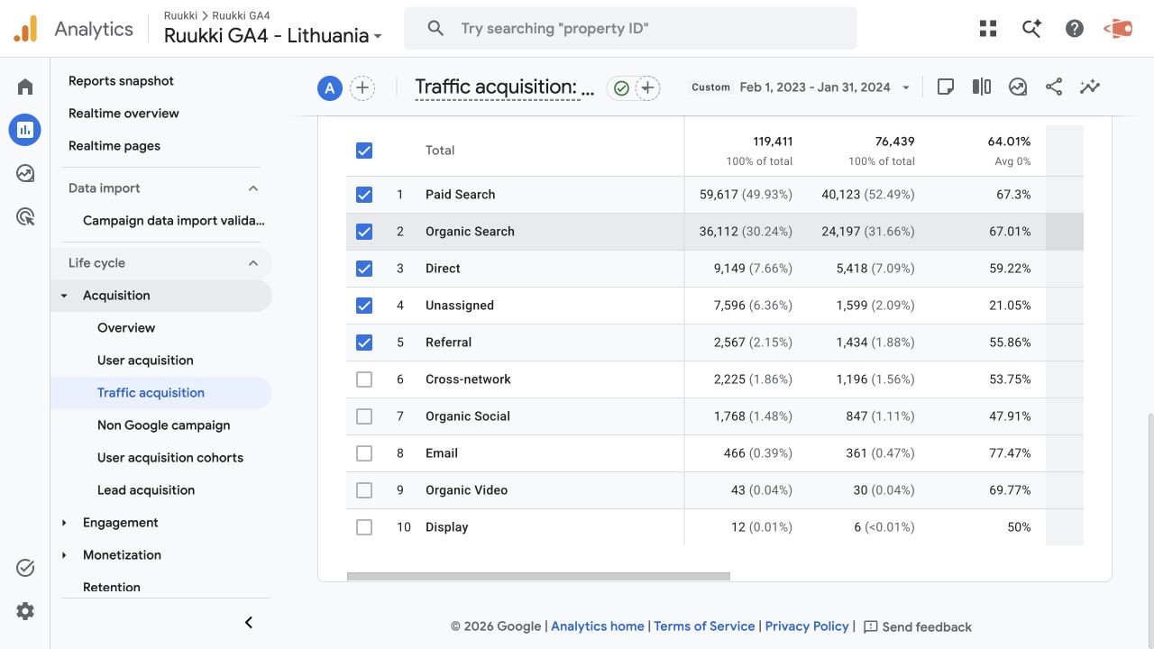Open the Explore icon in left rail
Viewport: 1154px width, 649px height.
point(25,173)
